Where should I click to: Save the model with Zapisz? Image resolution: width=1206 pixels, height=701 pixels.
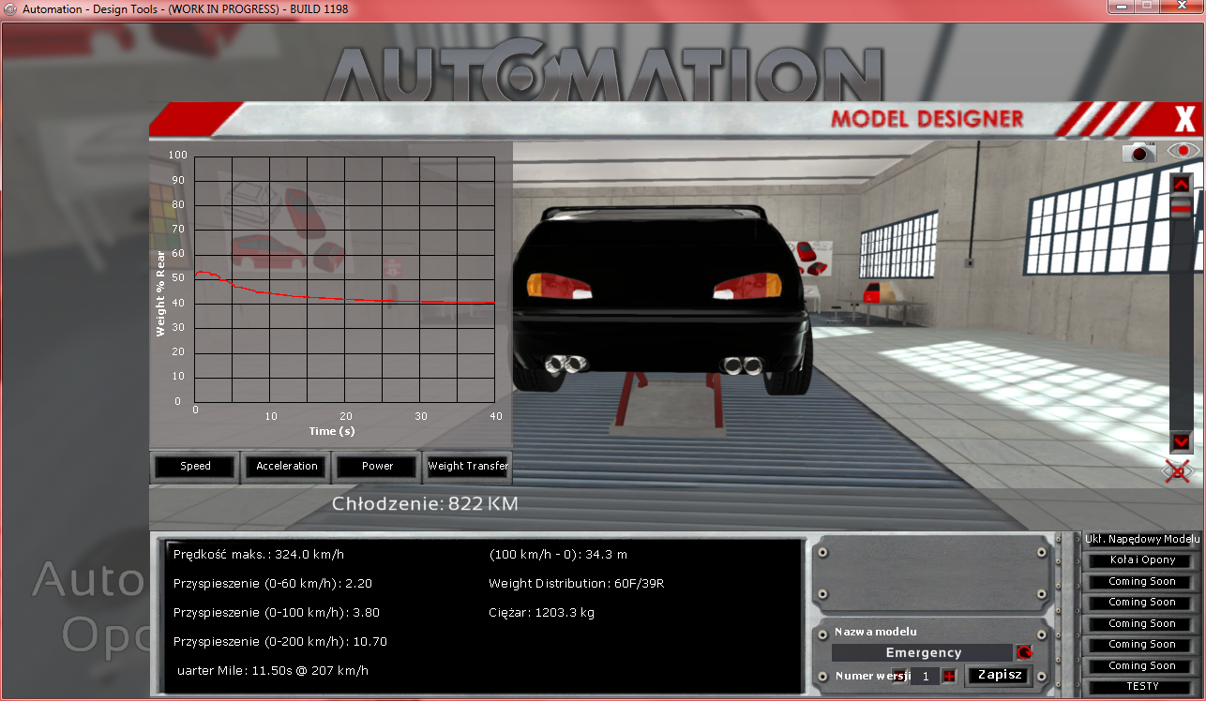[x=998, y=675]
